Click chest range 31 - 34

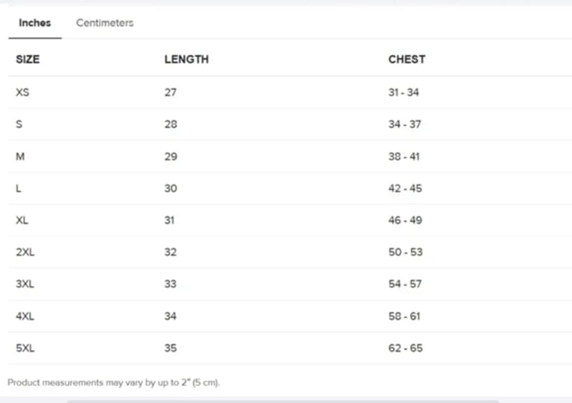click(404, 93)
